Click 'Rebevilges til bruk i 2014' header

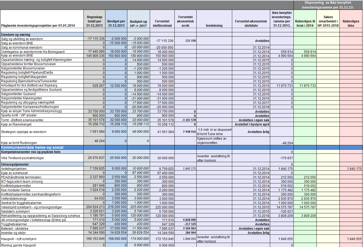[305, 23]
